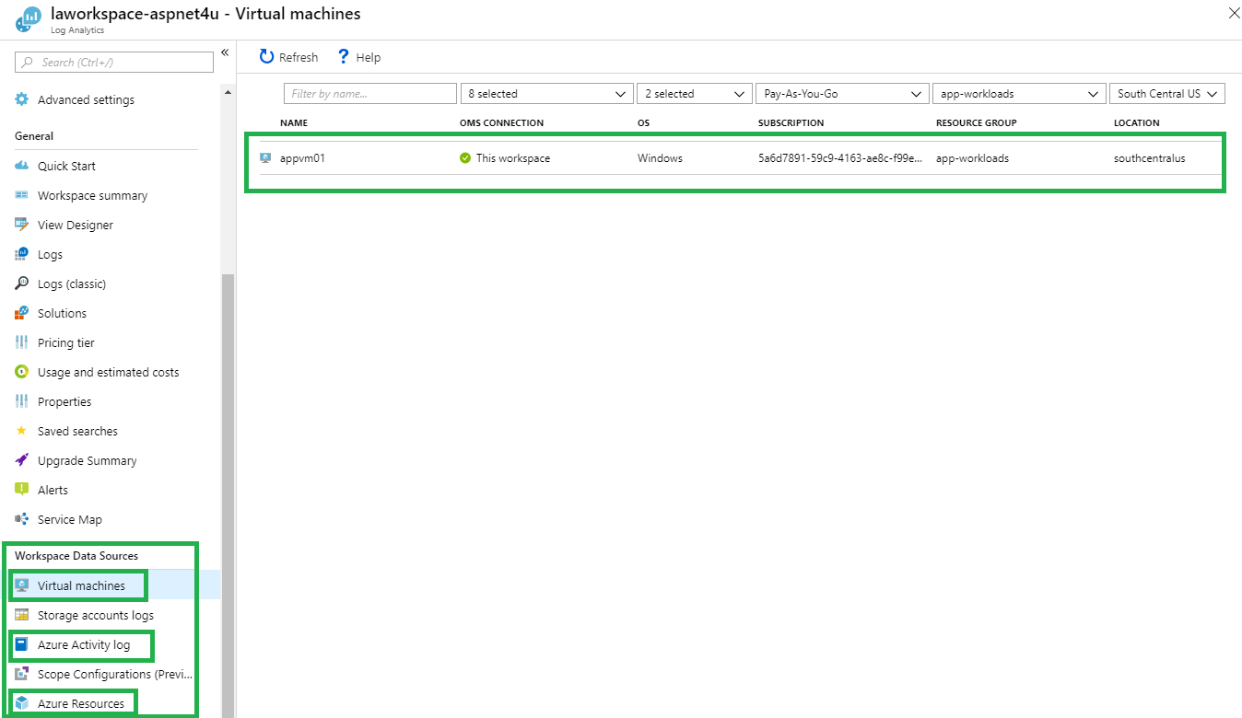Viewport: 1242px width, 718px height.
Task: Close the Virtual machines blade
Action: (x=1234, y=13)
